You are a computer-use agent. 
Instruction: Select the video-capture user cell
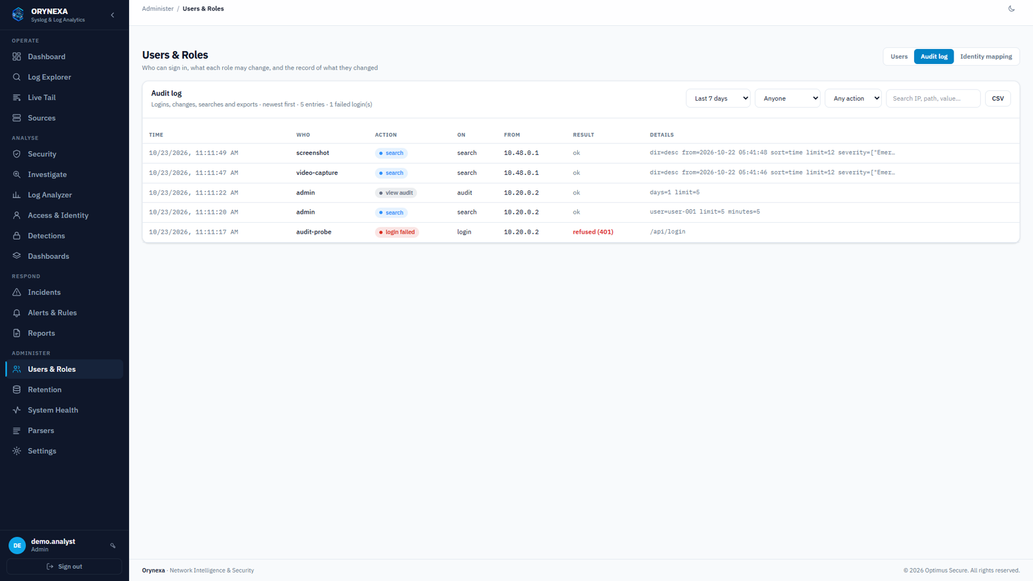coord(317,173)
